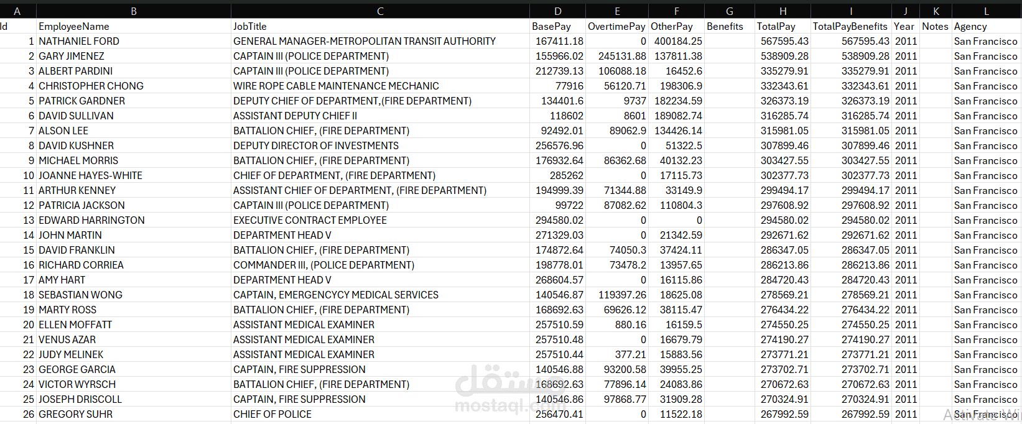Select the VENUS AZAR name cell

pos(134,339)
